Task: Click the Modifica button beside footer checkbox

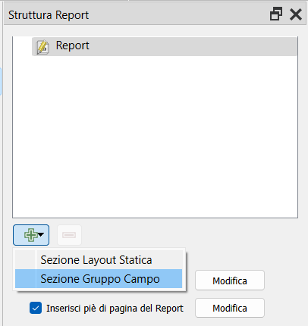Action: click(230, 308)
